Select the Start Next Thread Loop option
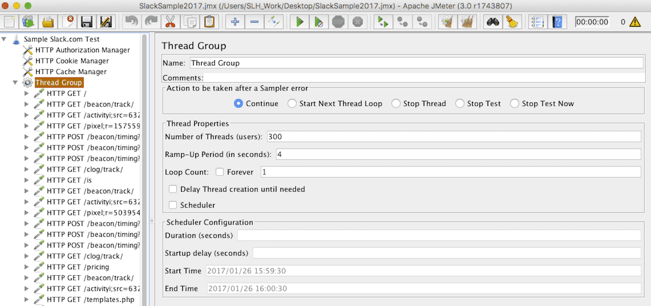651x306 pixels. coord(292,104)
